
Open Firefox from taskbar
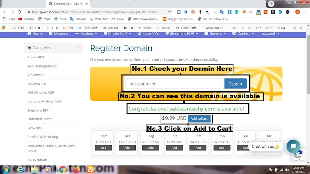coord(76,170)
